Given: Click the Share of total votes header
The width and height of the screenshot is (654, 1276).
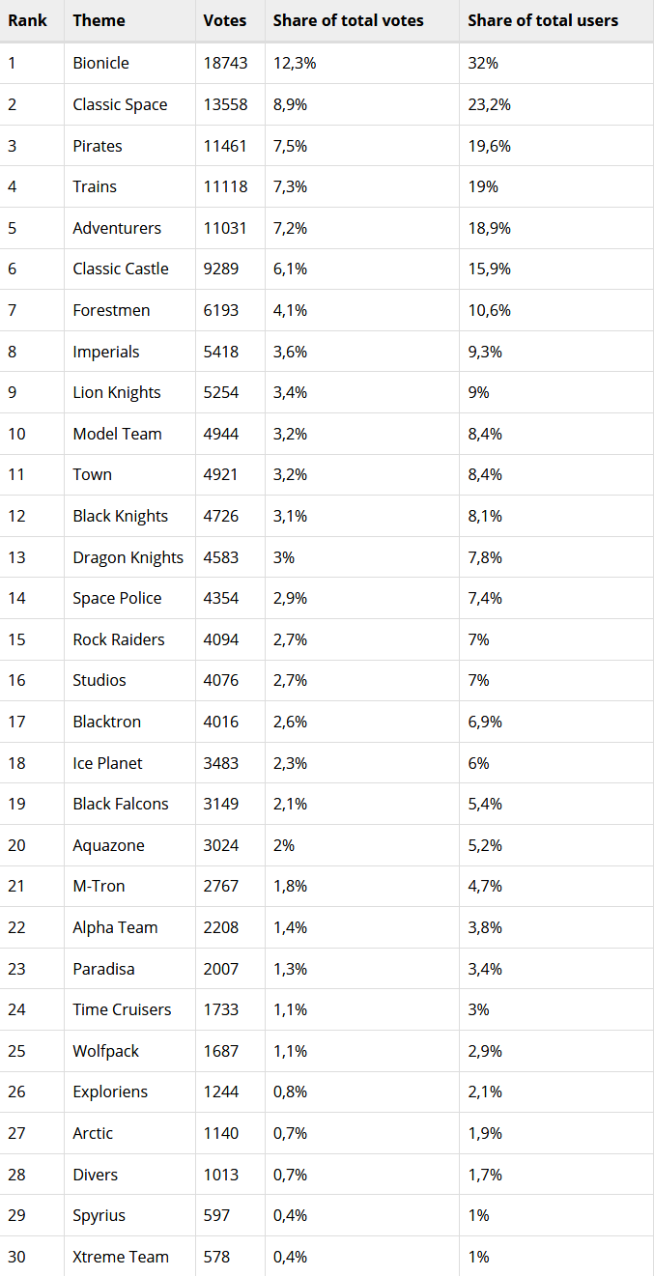Looking at the screenshot, I should pyautogui.click(x=348, y=20).
